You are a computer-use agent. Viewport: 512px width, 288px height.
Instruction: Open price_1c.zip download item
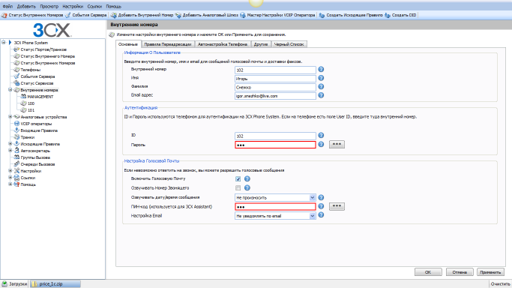pyautogui.click(x=55, y=283)
